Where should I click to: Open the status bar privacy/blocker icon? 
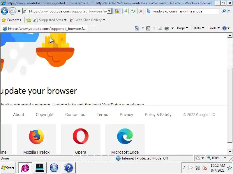pyautogui.click(x=197, y=158)
